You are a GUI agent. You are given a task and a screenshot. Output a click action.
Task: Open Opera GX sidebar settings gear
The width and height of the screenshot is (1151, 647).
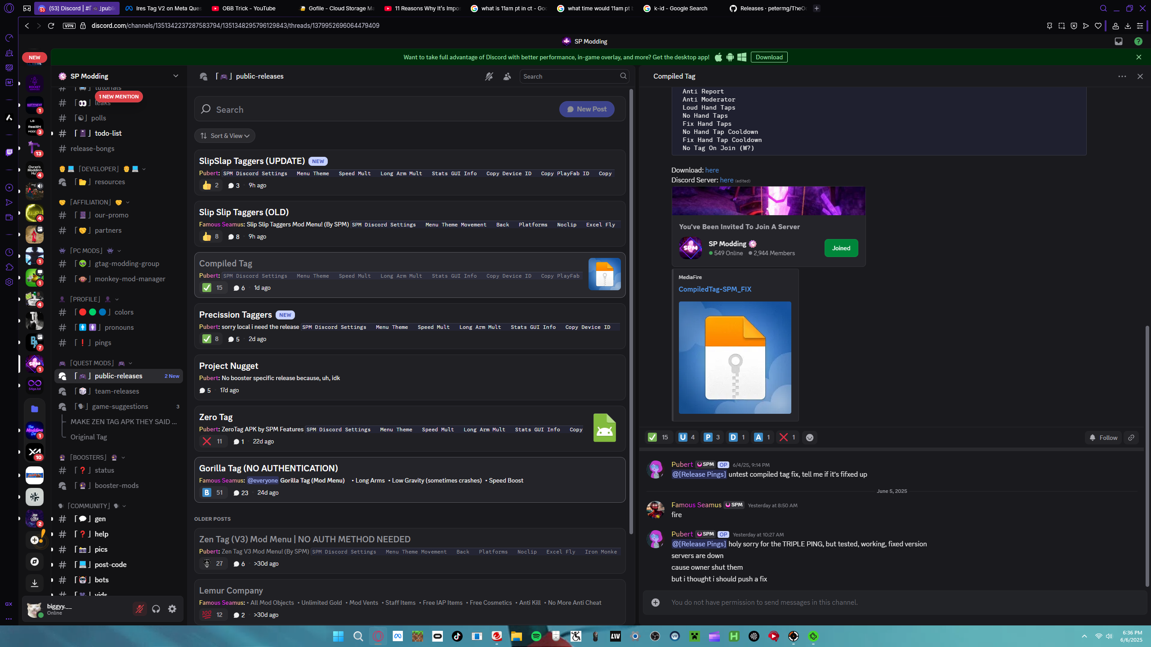[9, 282]
